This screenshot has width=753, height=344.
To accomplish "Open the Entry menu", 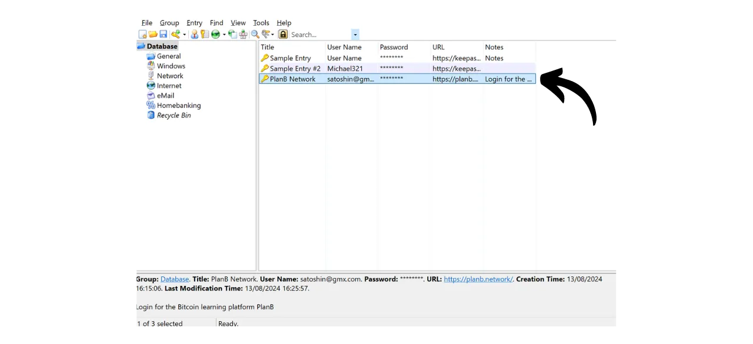I will pos(194,22).
